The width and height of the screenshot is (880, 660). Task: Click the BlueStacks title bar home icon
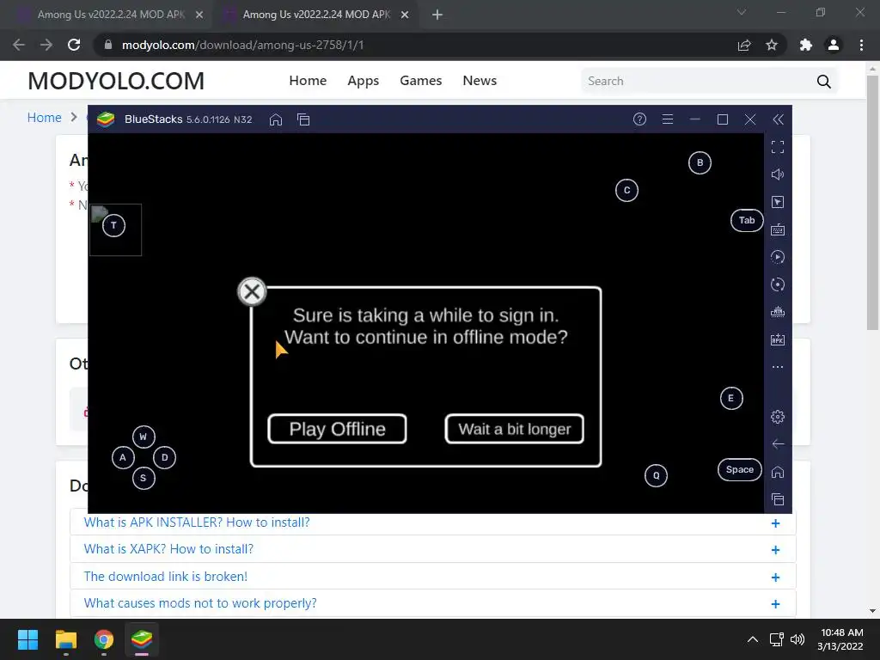click(x=276, y=119)
